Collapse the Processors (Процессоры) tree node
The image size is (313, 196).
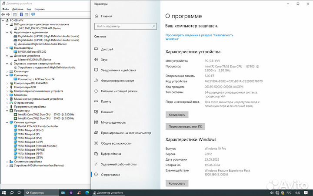(x=8, y=111)
